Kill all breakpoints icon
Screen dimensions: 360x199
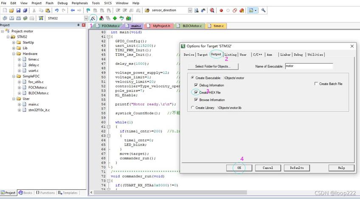pyautogui.click(x=242, y=10)
